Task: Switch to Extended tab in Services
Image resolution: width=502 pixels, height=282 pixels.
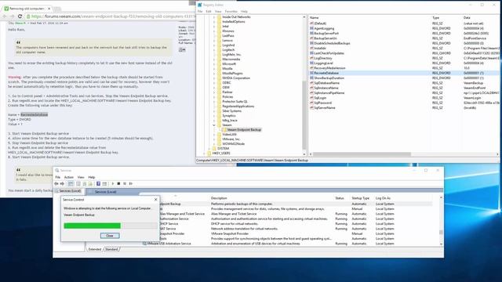Action: [95, 249]
